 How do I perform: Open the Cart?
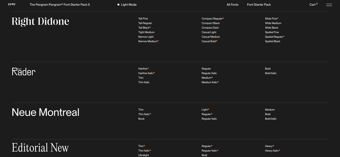(313, 5)
